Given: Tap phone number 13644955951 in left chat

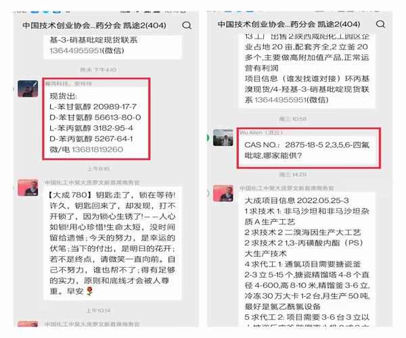Looking at the screenshot, I should tap(75, 51).
